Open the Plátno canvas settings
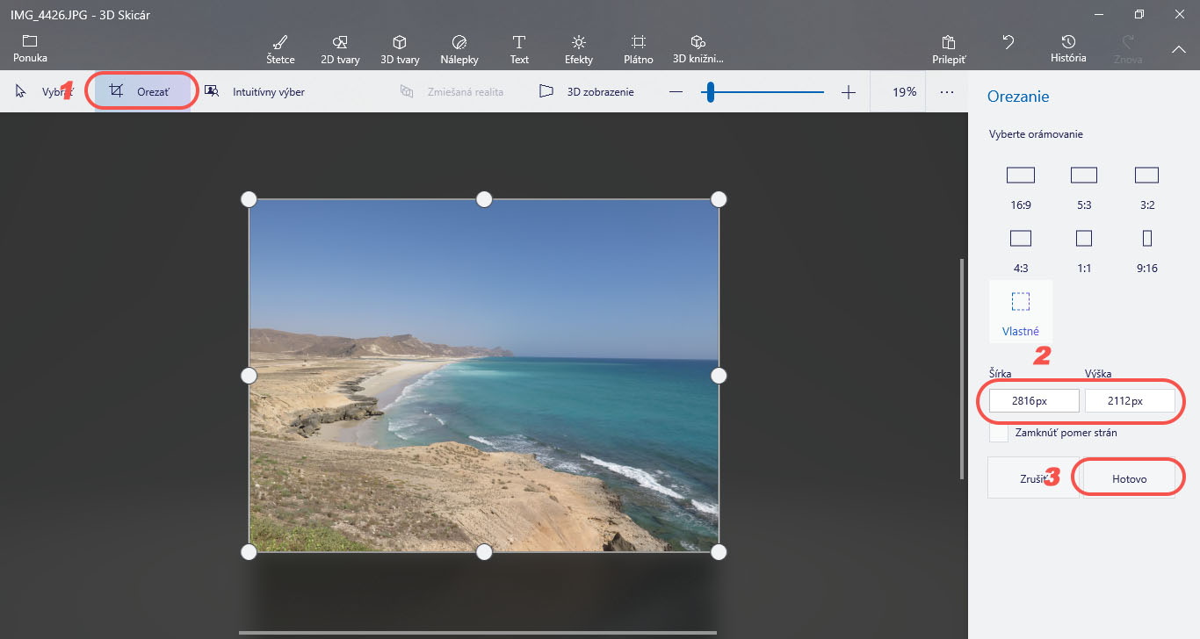The width and height of the screenshot is (1200, 639). (639, 49)
